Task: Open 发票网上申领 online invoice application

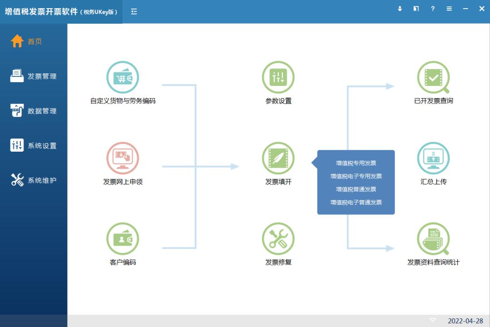Action: 122,158
